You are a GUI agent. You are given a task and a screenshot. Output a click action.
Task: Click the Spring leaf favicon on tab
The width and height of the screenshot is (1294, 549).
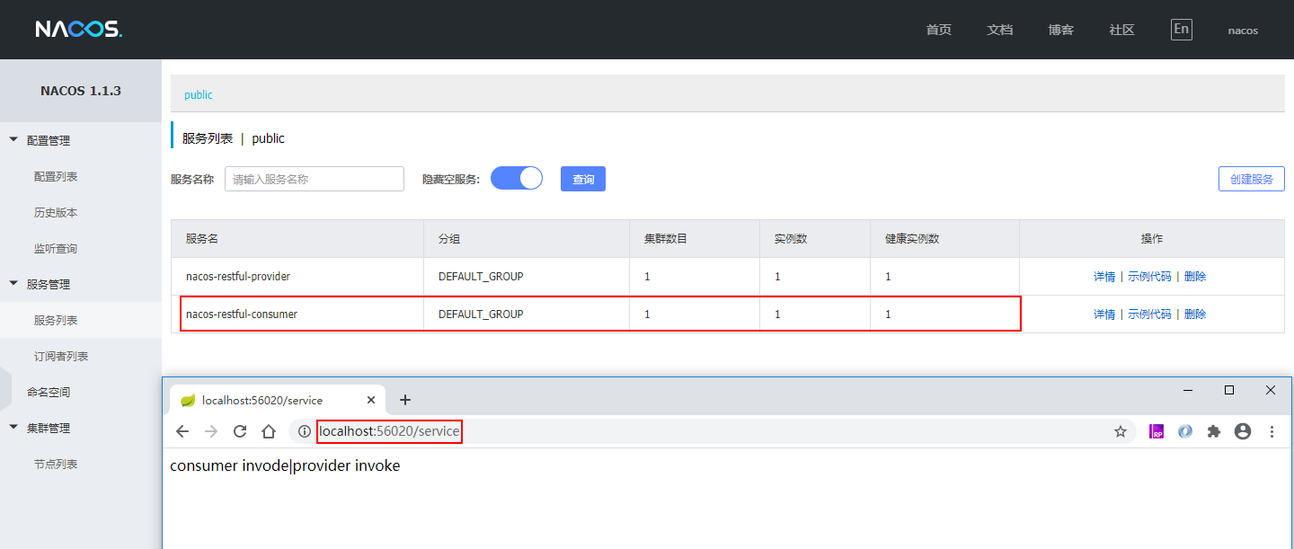187,400
